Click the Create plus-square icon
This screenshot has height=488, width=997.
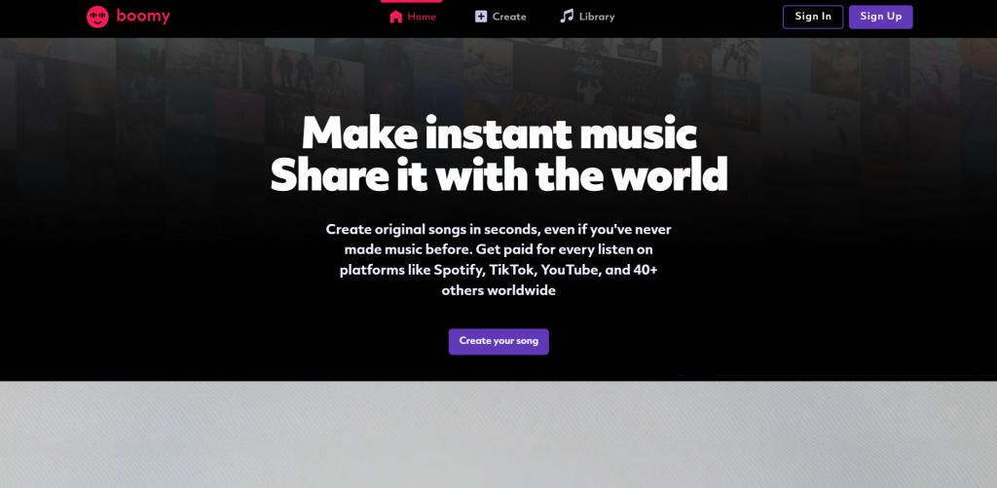click(481, 17)
